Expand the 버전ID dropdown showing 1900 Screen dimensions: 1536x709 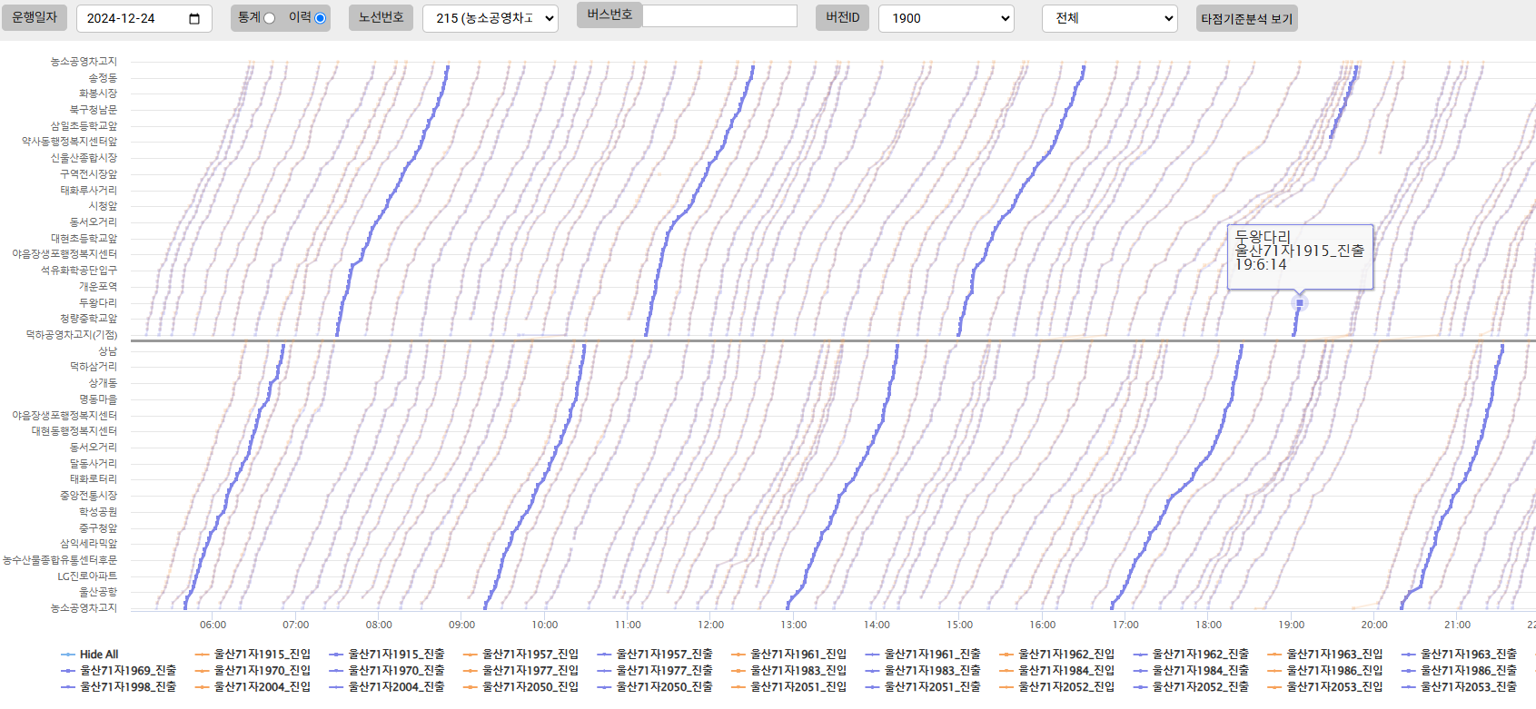click(945, 18)
